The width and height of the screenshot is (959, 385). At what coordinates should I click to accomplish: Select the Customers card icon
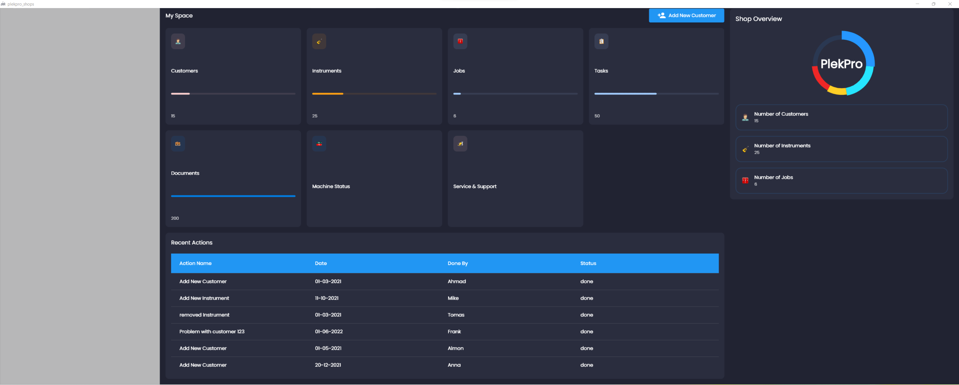click(x=178, y=41)
